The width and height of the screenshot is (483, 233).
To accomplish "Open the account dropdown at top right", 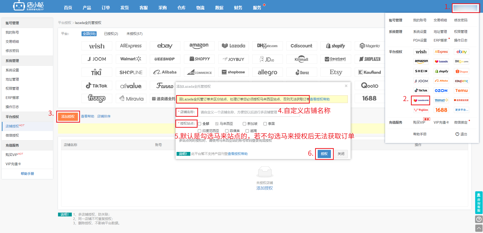I will pyautogui.click(x=465, y=8).
